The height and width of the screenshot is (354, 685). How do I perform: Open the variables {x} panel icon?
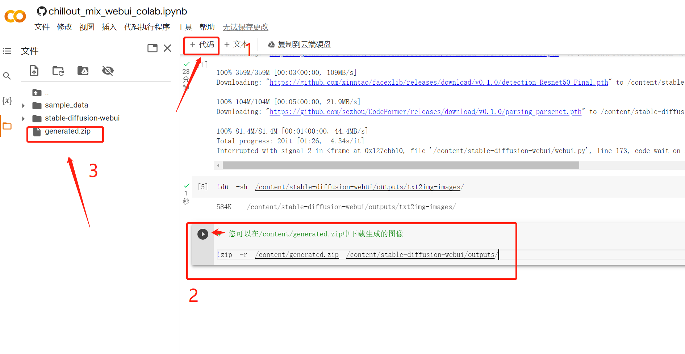[7, 101]
